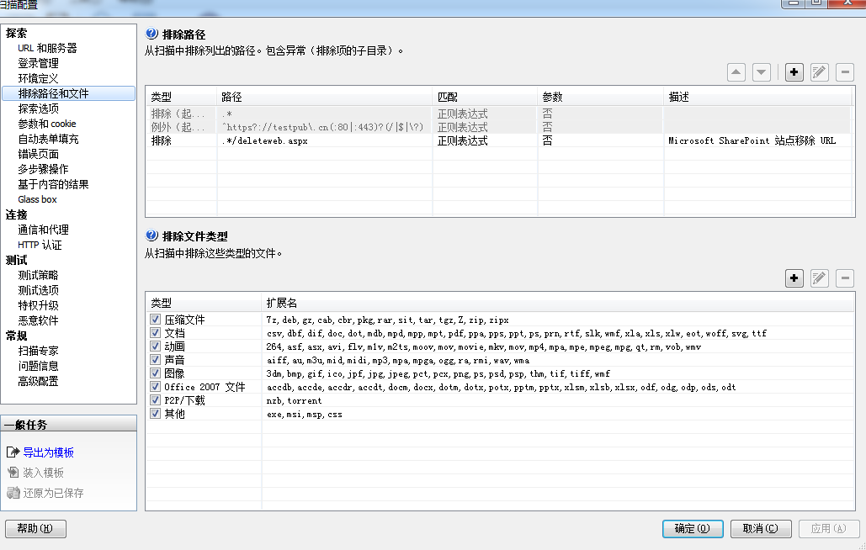The height and width of the screenshot is (550, 866).
Task: Open 通信和代理 settings
Action: coord(43,230)
